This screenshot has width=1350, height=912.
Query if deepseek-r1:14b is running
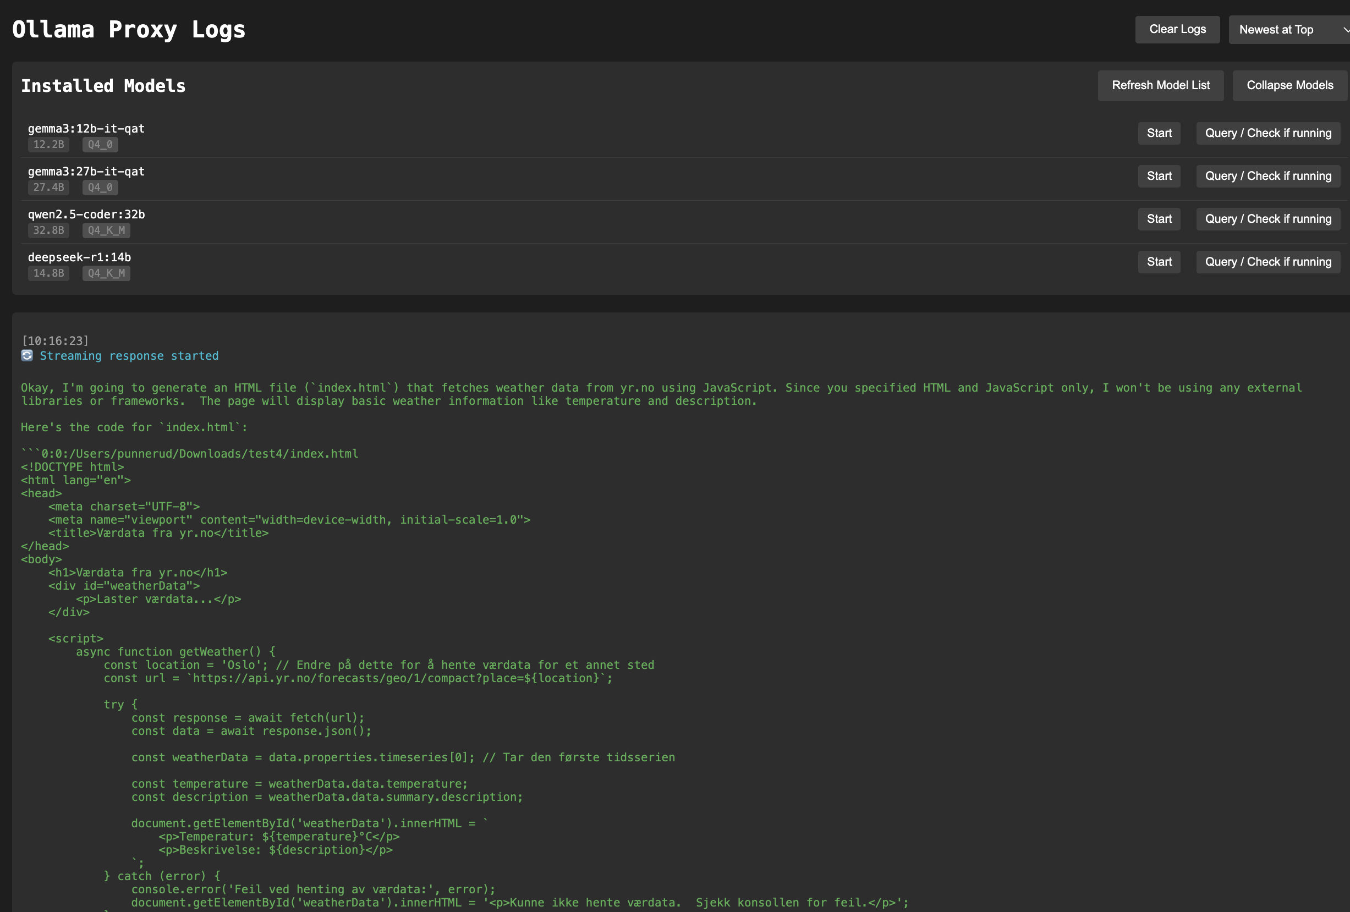[x=1267, y=261]
